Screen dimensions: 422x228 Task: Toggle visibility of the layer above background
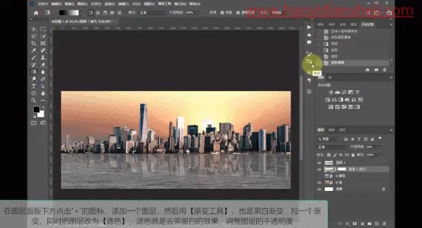coord(319,183)
